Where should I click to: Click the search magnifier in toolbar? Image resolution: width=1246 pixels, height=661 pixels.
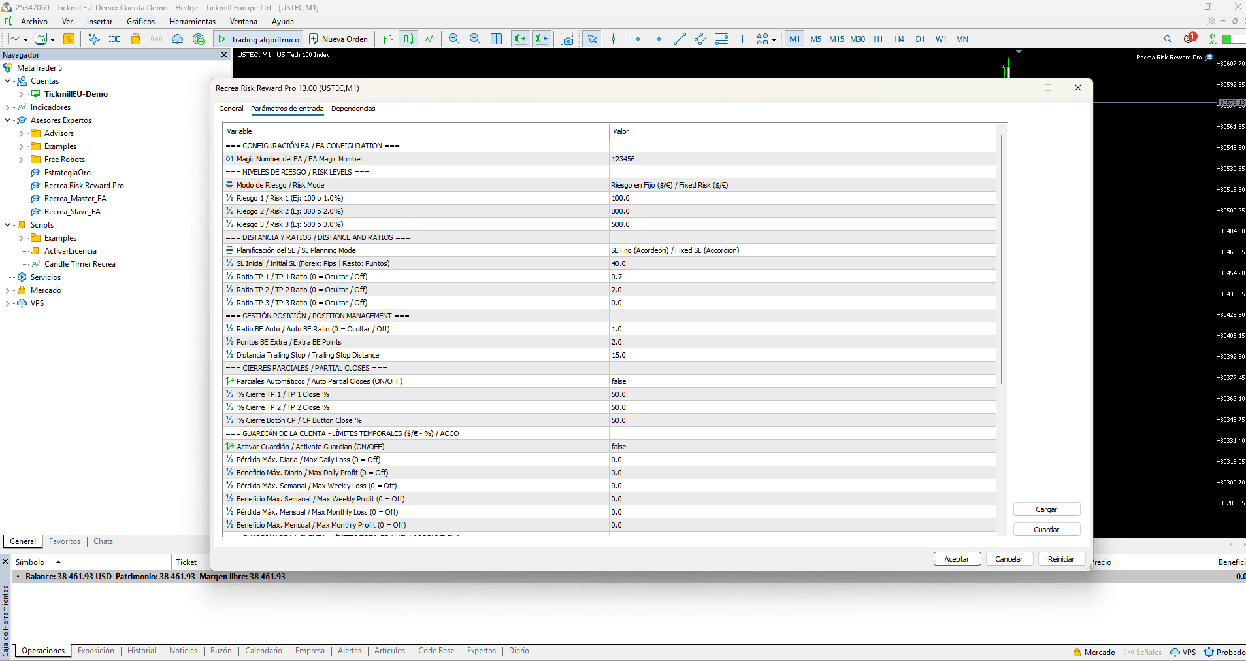tap(1168, 39)
